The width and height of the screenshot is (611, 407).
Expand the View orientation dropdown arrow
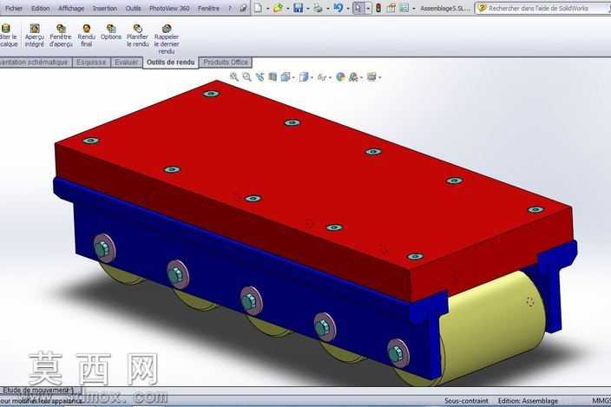coord(293,78)
